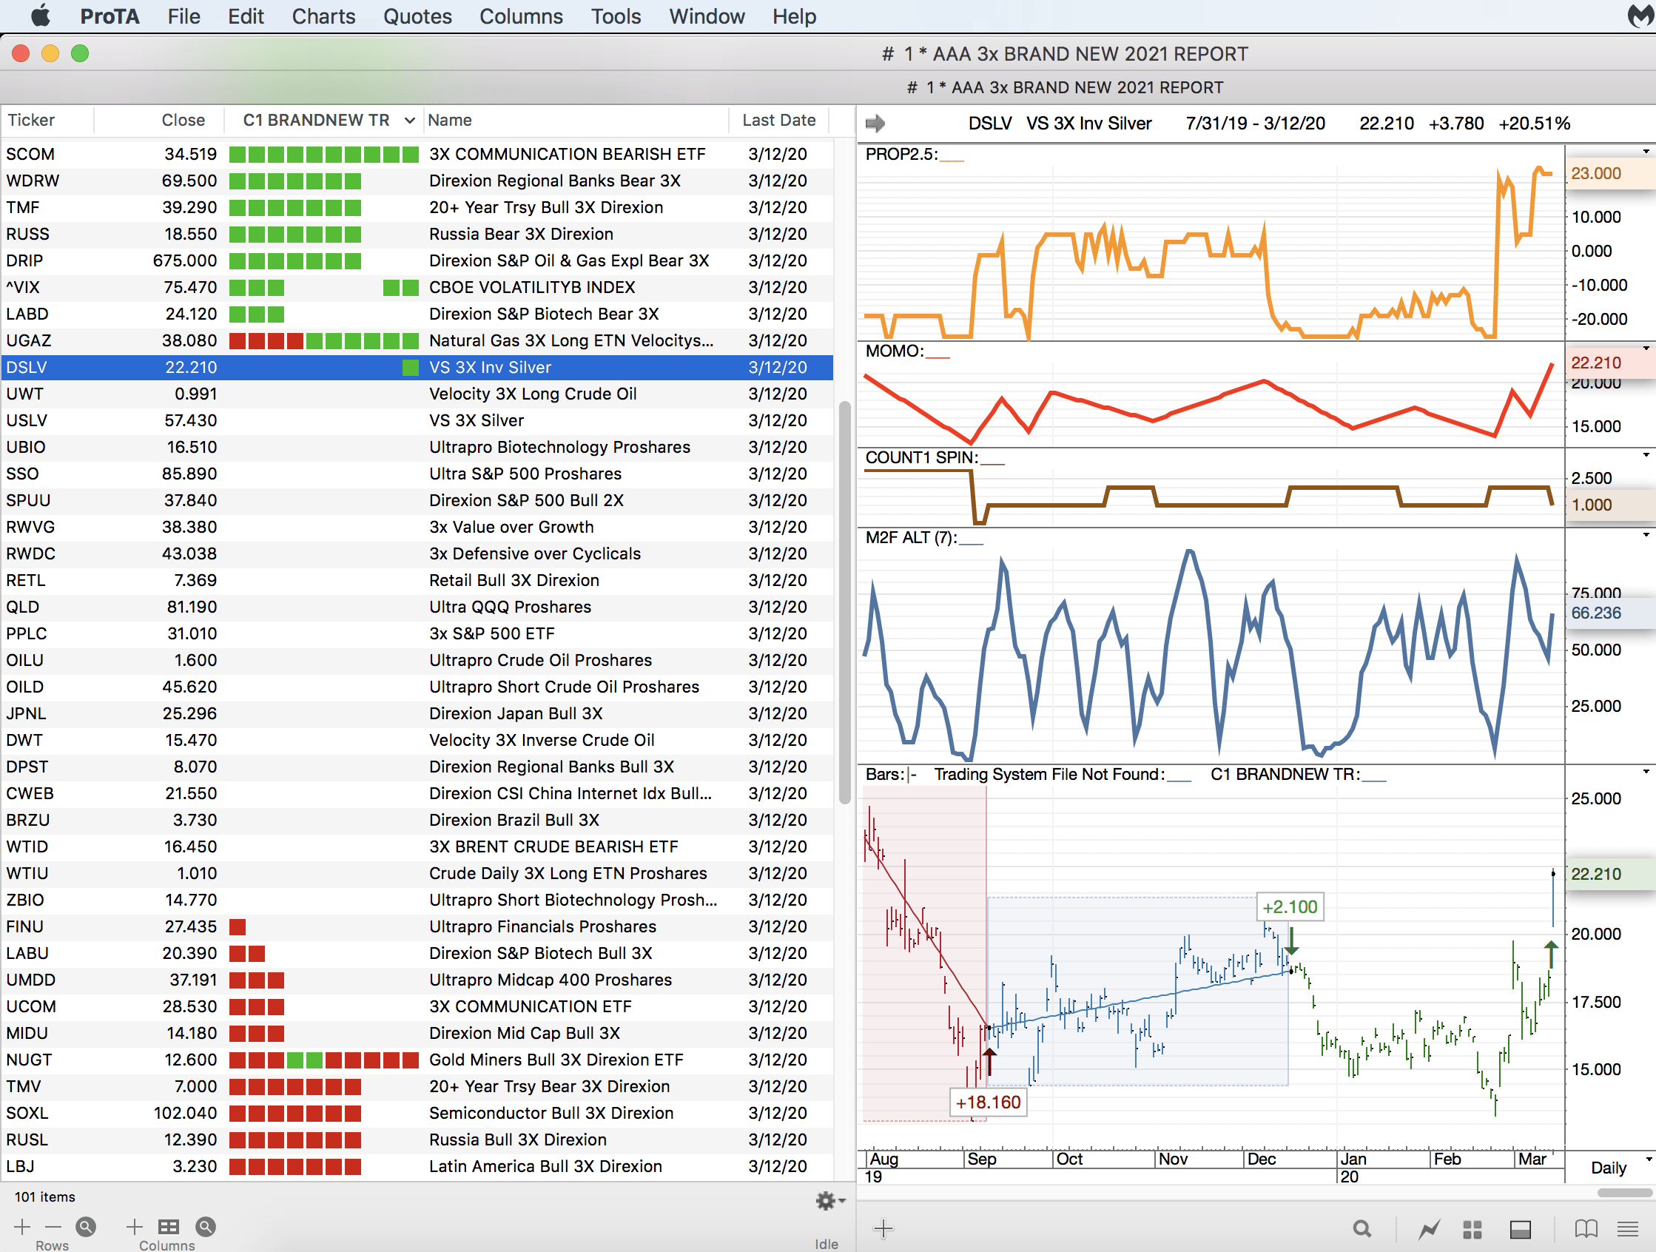Click the chart search magnifier icon

[x=1362, y=1229]
